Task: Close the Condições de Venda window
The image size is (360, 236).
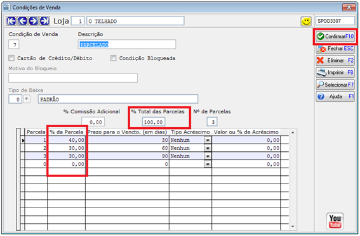Action: [x=349, y=8]
